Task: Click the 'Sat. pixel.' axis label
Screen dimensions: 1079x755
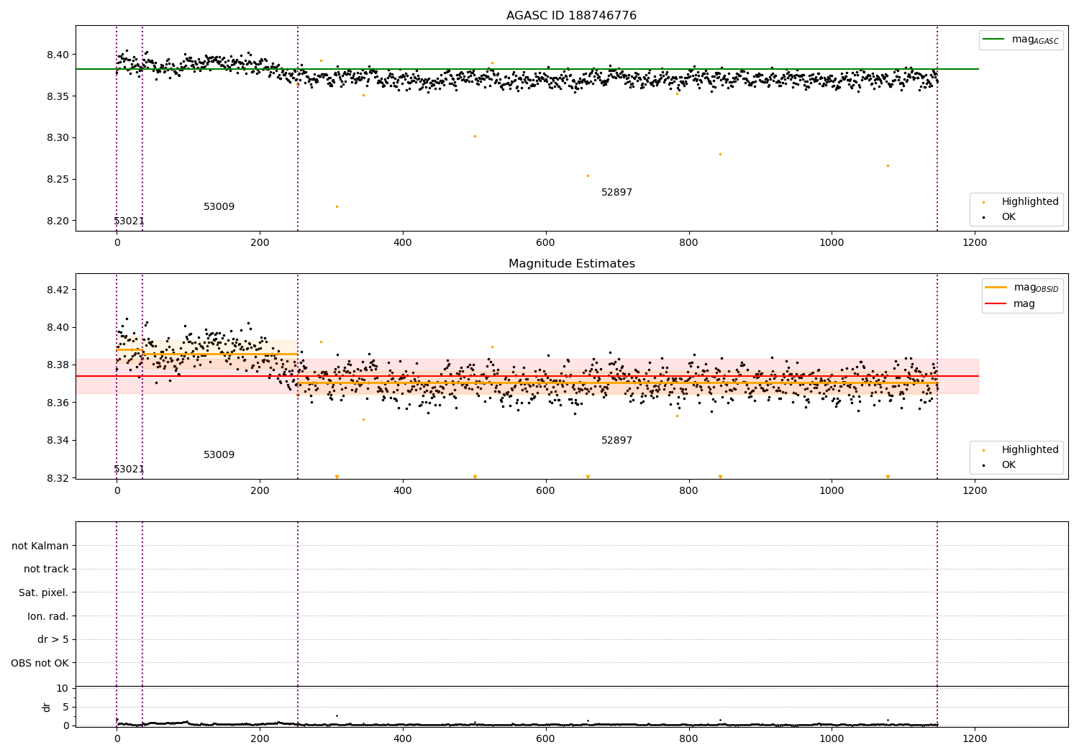Action: [44, 593]
